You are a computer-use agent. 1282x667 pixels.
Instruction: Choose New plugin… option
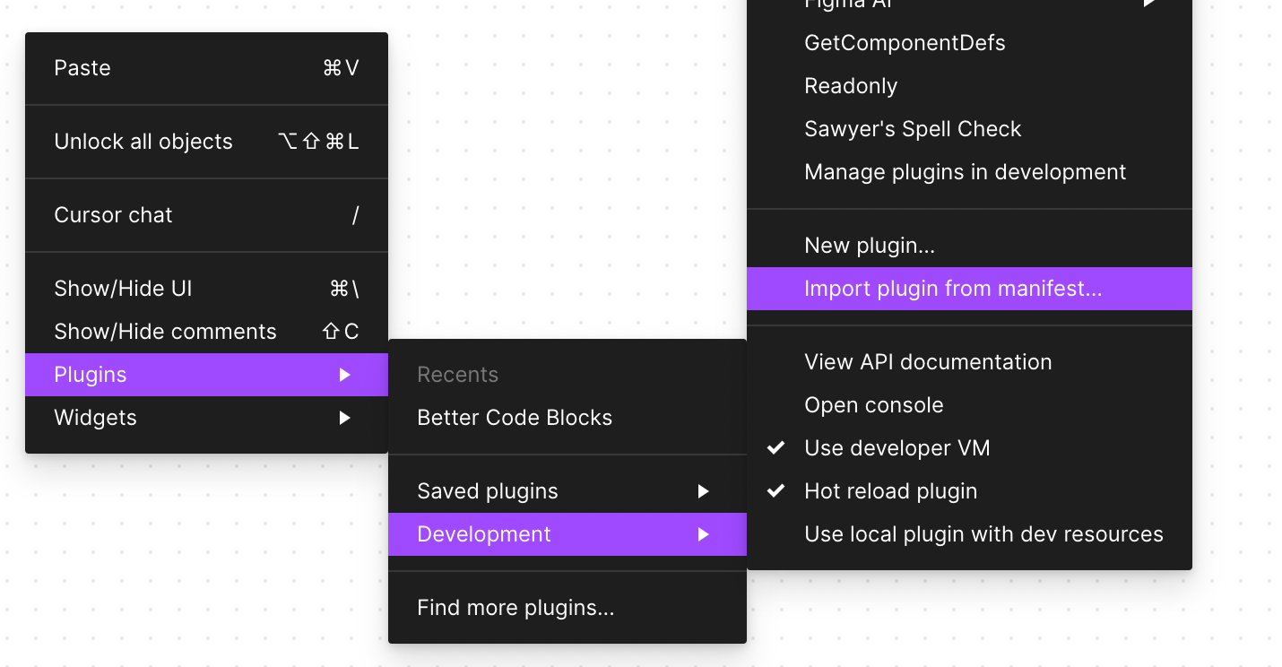point(870,246)
